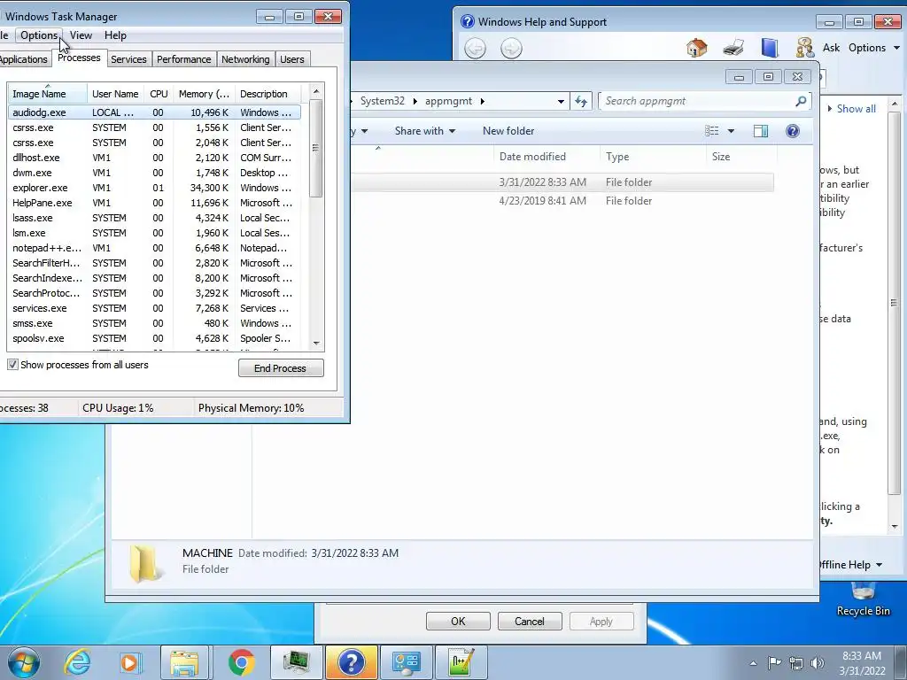Image resolution: width=907 pixels, height=680 pixels.
Task: Click the taskbar clock showing 8:33 AM
Action: click(862, 663)
